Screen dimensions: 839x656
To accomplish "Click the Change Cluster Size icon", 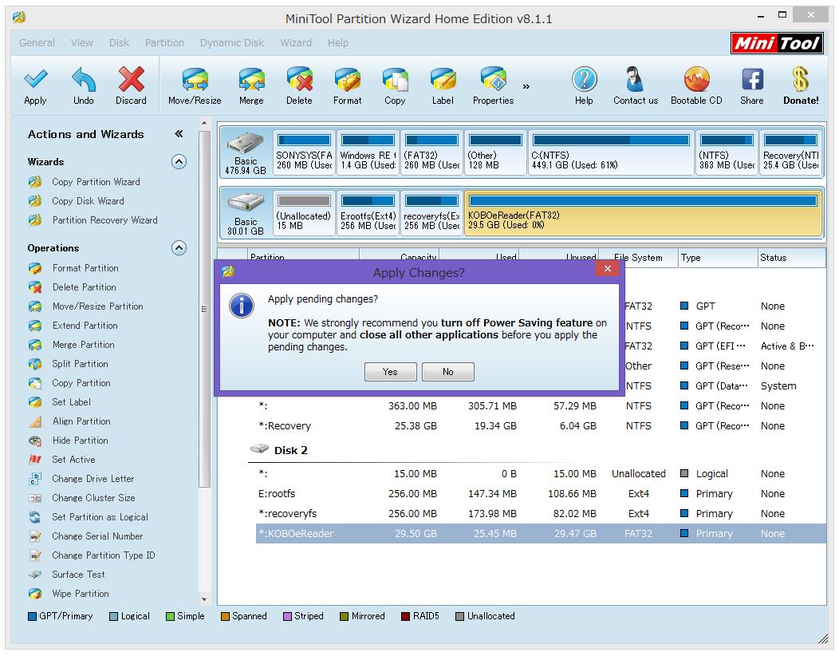I will 35,498.
